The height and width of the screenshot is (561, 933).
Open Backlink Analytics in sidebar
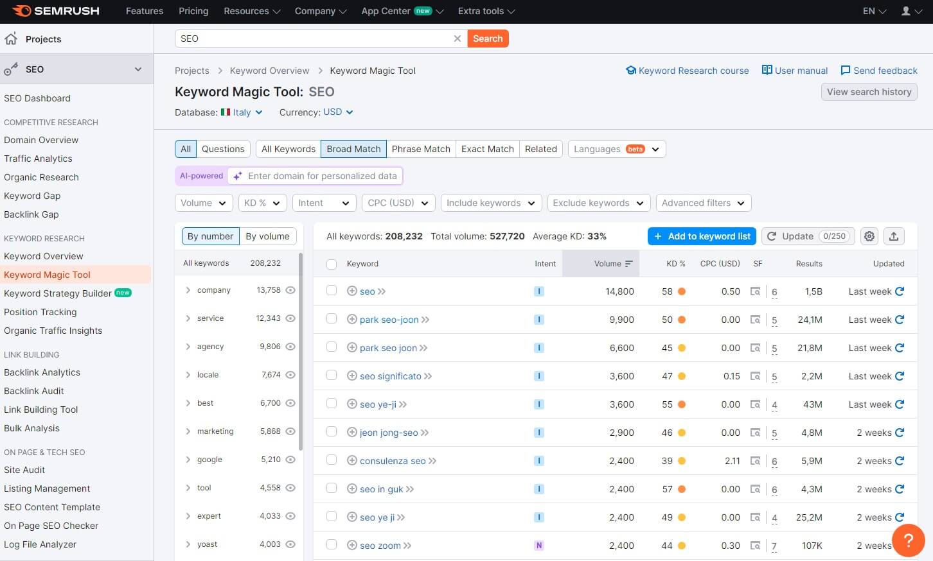pos(42,372)
